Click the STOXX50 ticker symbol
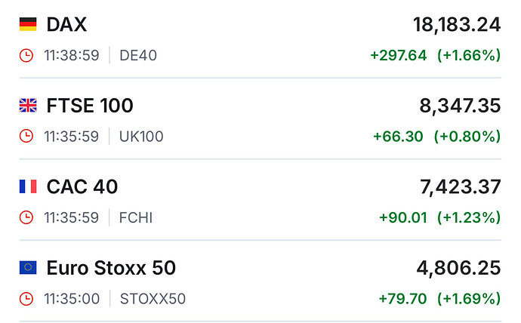This screenshot has width=521, height=323. [153, 298]
